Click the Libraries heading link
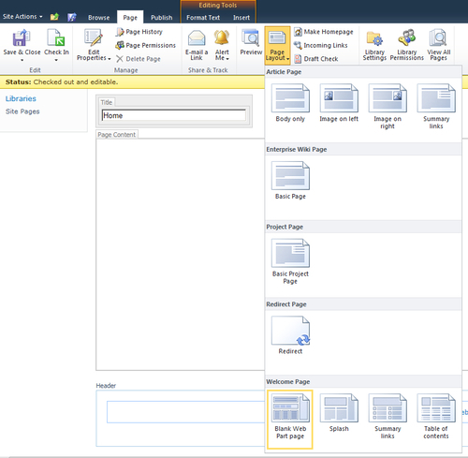The width and height of the screenshot is (468, 458). (x=21, y=98)
